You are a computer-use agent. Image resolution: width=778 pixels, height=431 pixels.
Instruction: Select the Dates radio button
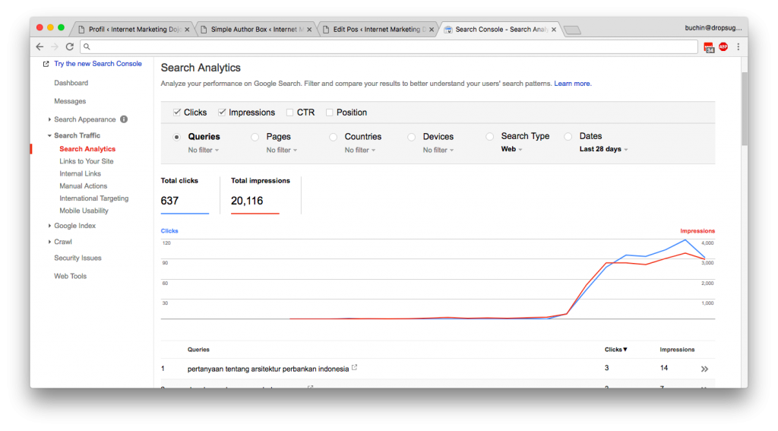coord(568,137)
